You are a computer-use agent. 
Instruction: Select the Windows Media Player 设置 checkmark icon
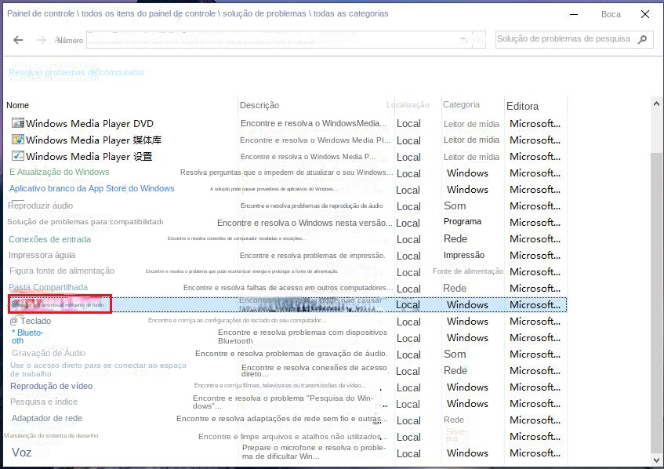[17, 156]
